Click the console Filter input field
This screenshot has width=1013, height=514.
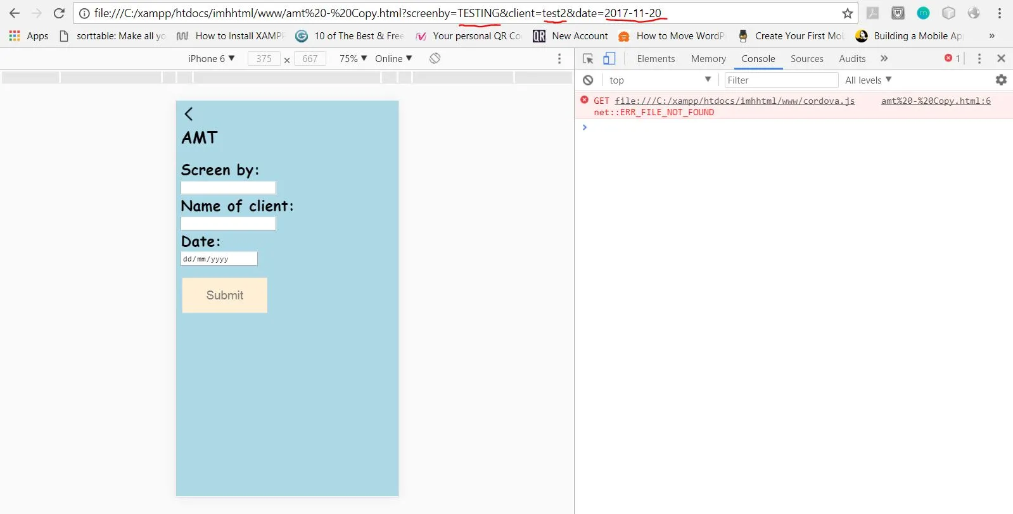[x=781, y=80]
